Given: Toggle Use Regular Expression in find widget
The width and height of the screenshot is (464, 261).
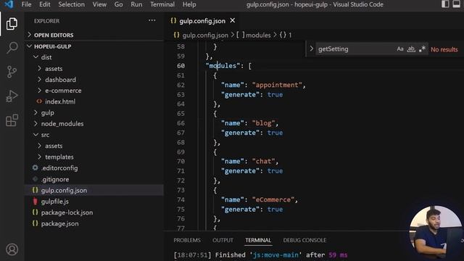Looking at the screenshot, I should point(422,49).
